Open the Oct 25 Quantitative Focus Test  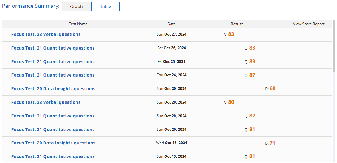tap(53, 62)
